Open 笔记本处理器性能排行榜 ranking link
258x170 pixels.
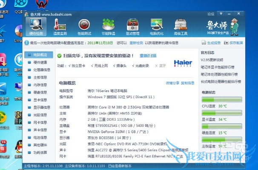(x=219, y=74)
